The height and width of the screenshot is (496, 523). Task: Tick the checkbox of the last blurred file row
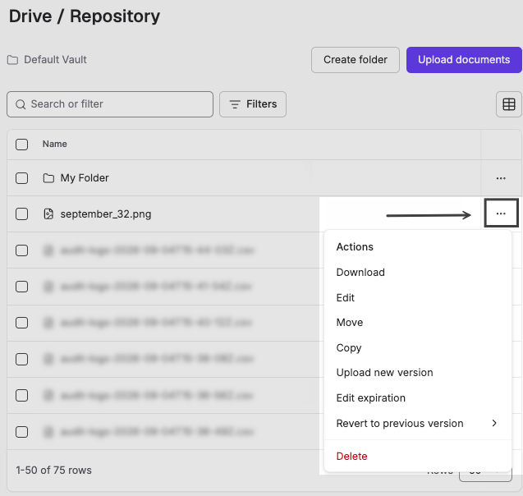[x=21, y=432]
